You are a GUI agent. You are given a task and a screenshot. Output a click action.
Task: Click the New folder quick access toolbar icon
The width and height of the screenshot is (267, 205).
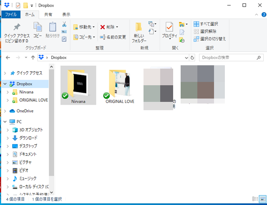click(x=25, y=5)
